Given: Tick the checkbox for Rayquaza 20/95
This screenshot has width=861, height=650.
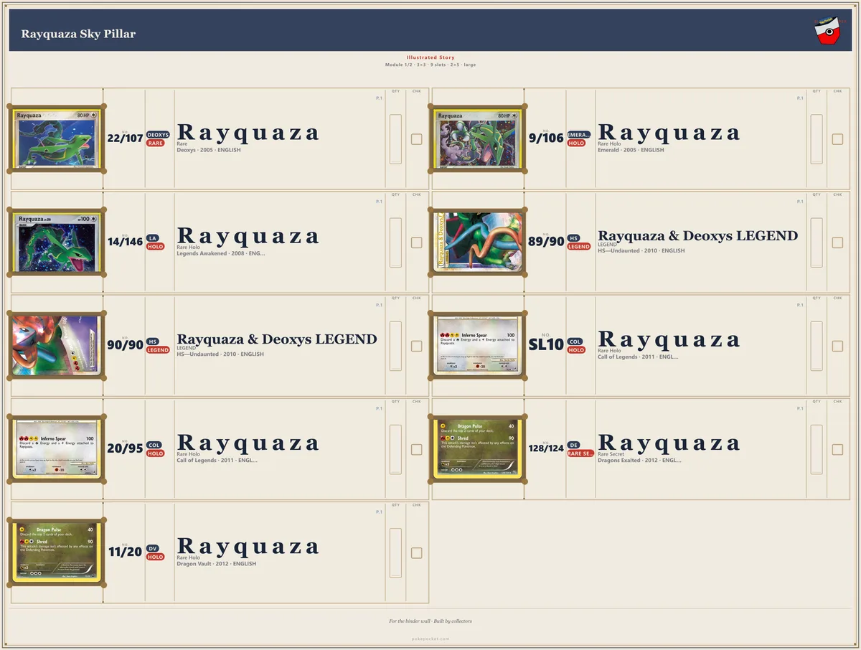Looking at the screenshot, I should pos(417,449).
